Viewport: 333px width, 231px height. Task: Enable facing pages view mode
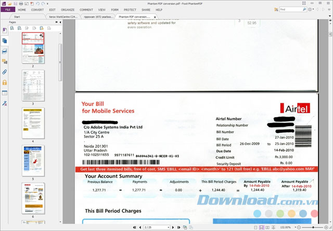click(x=267, y=227)
